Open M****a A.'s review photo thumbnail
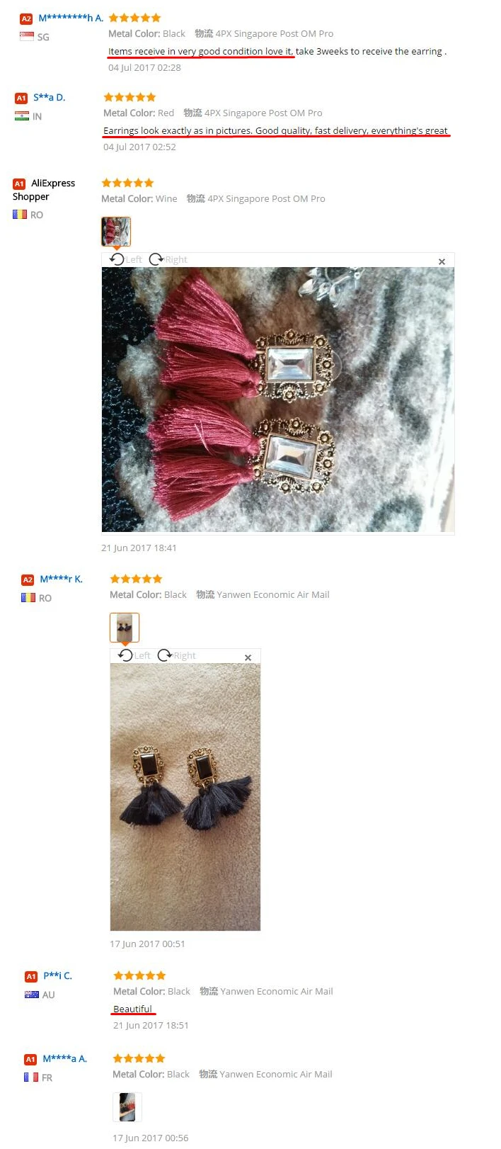Viewport: 501px width, 1149px height. click(127, 1107)
